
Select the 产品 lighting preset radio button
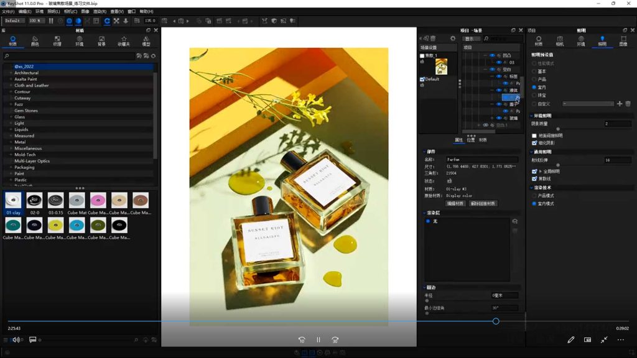534,80
